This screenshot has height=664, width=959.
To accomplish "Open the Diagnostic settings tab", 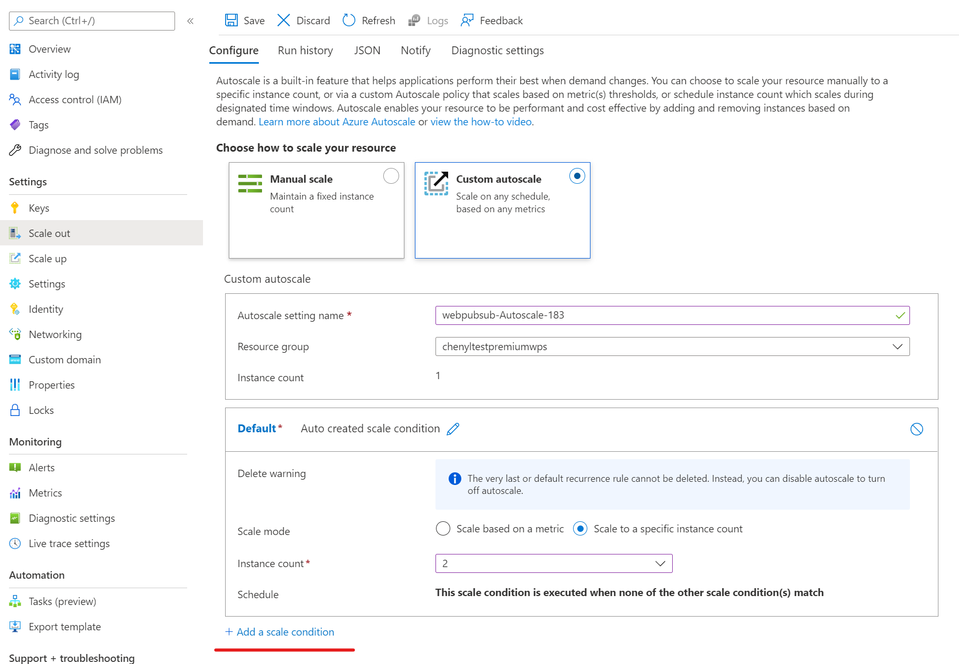I will pyautogui.click(x=497, y=51).
